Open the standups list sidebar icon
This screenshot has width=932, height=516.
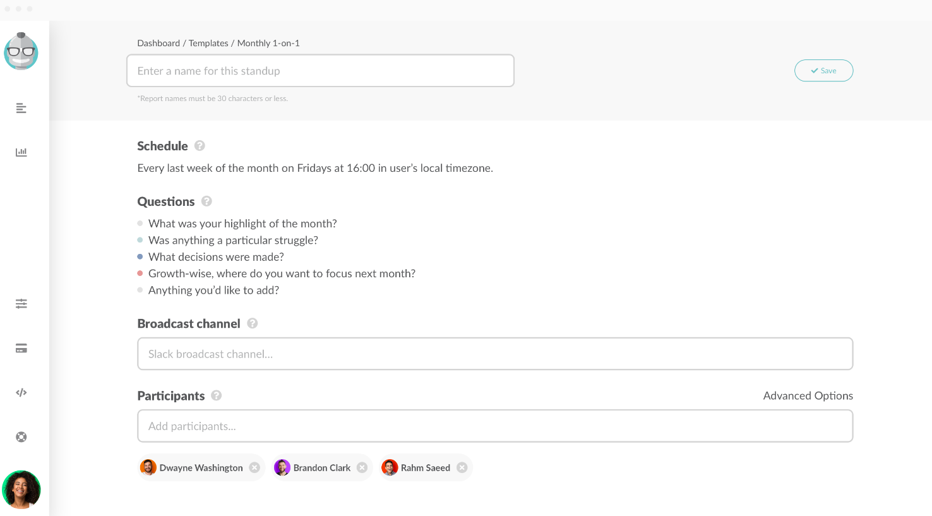[21, 108]
